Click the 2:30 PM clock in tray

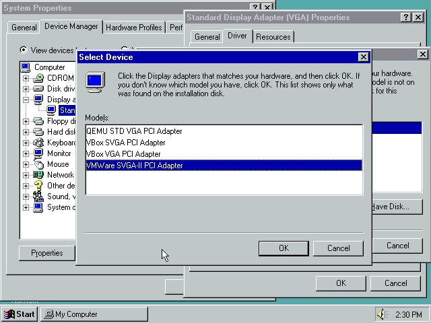[x=409, y=314]
